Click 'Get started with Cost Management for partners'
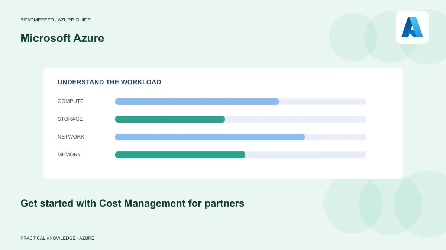Viewport: 446px width, 250px height. point(132,203)
